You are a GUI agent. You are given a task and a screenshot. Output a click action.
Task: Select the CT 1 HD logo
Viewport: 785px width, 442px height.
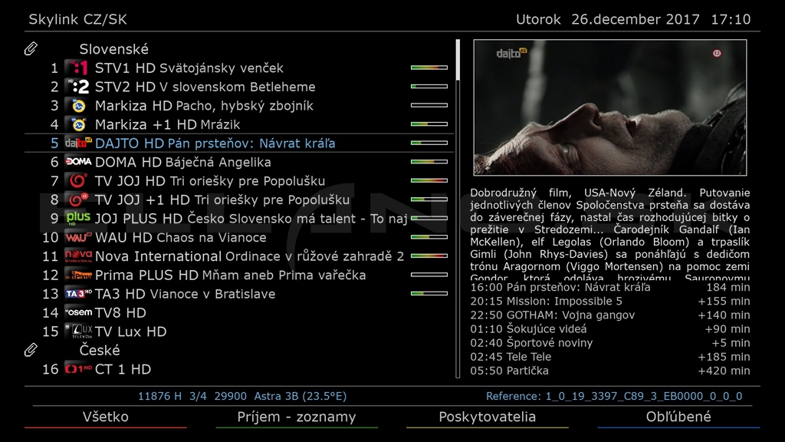(x=78, y=369)
